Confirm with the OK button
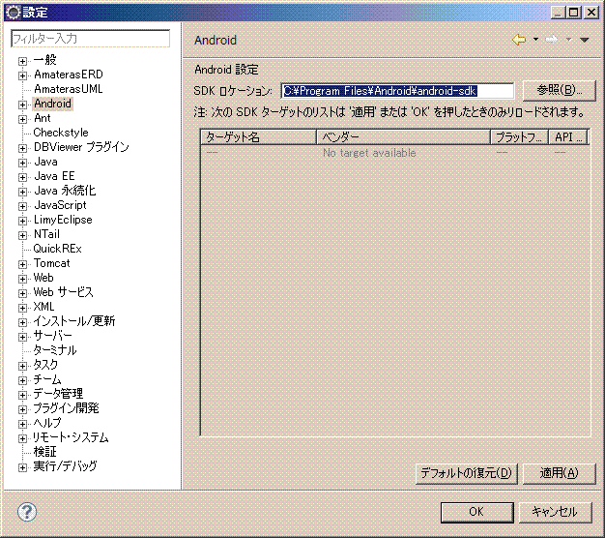The image size is (605, 538). point(476,512)
